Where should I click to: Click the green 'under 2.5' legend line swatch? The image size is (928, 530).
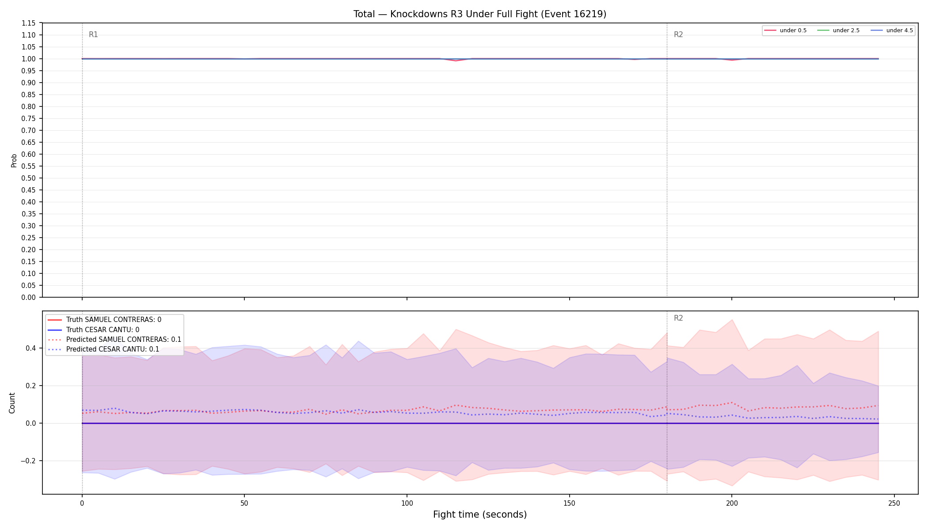(x=823, y=30)
